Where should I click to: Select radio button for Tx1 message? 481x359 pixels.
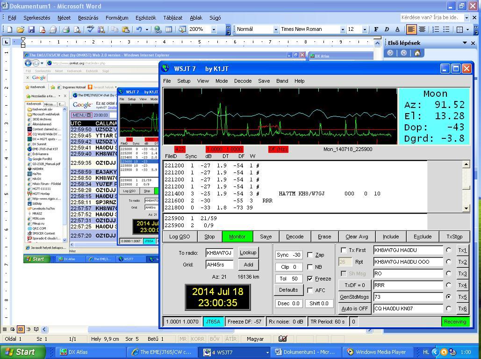coord(448,250)
